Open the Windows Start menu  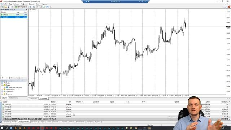point(2,128)
